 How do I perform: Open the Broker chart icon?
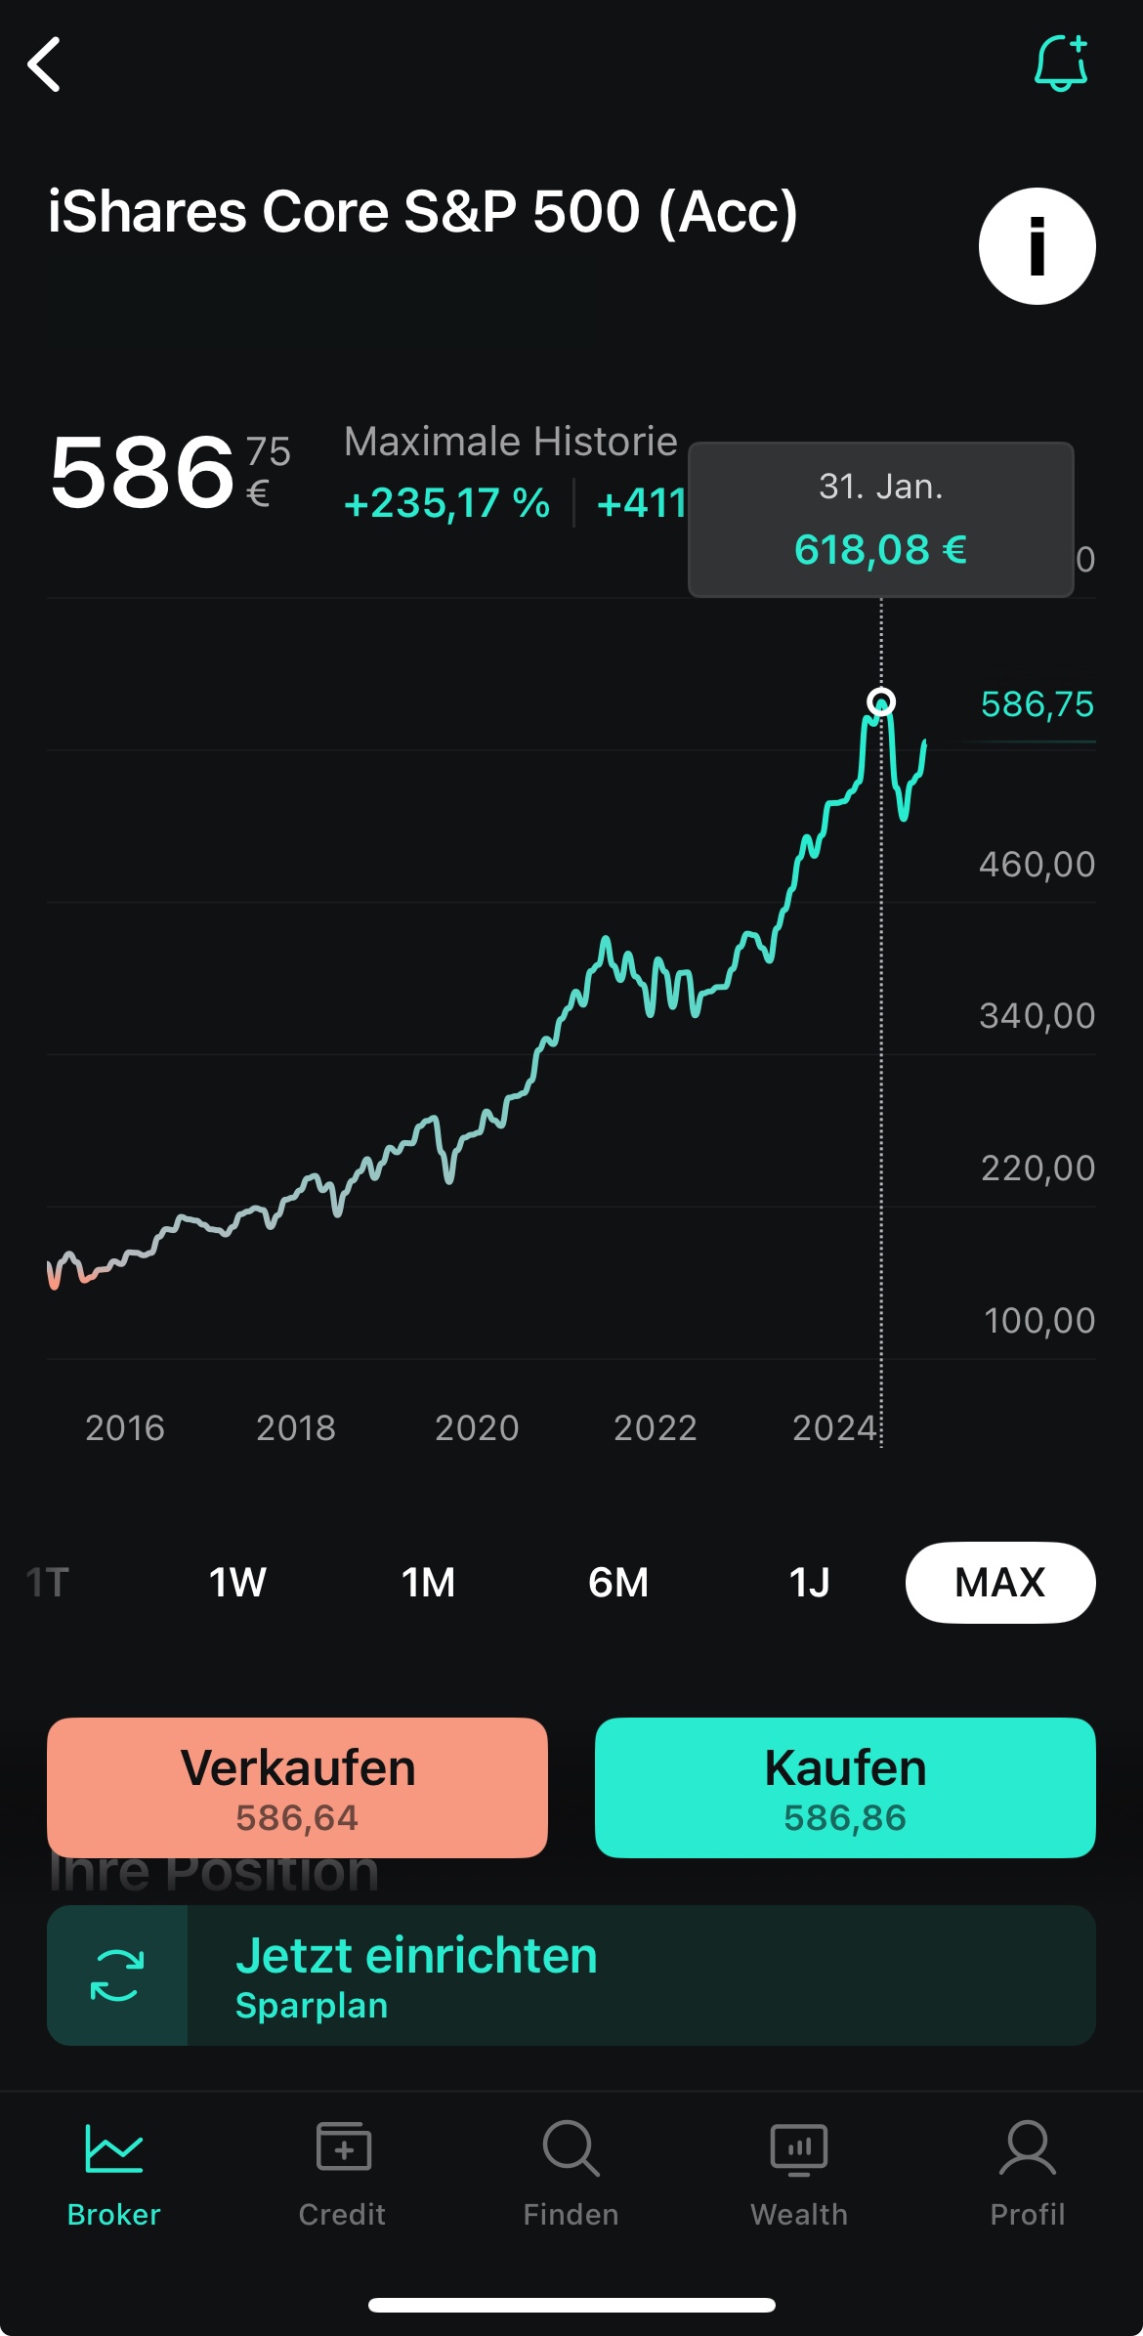click(x=113, y=2149)
